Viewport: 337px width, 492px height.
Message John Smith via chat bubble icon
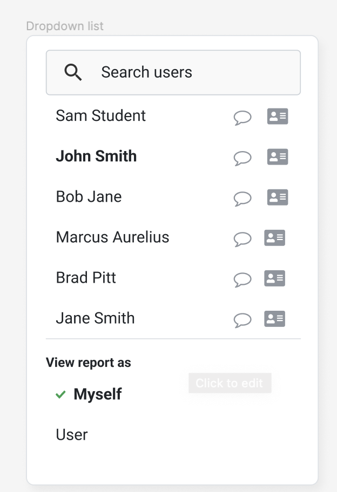coord(242,159)
